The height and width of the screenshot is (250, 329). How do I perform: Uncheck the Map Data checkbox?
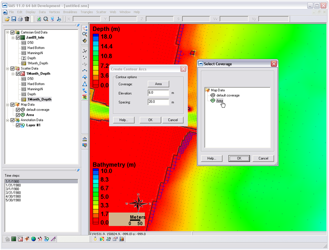[12, 105]
